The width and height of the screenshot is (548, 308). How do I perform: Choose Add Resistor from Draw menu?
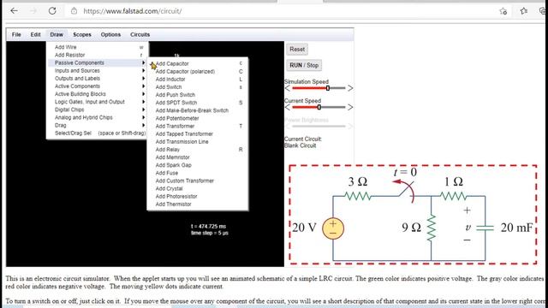(x=98, y=55)
